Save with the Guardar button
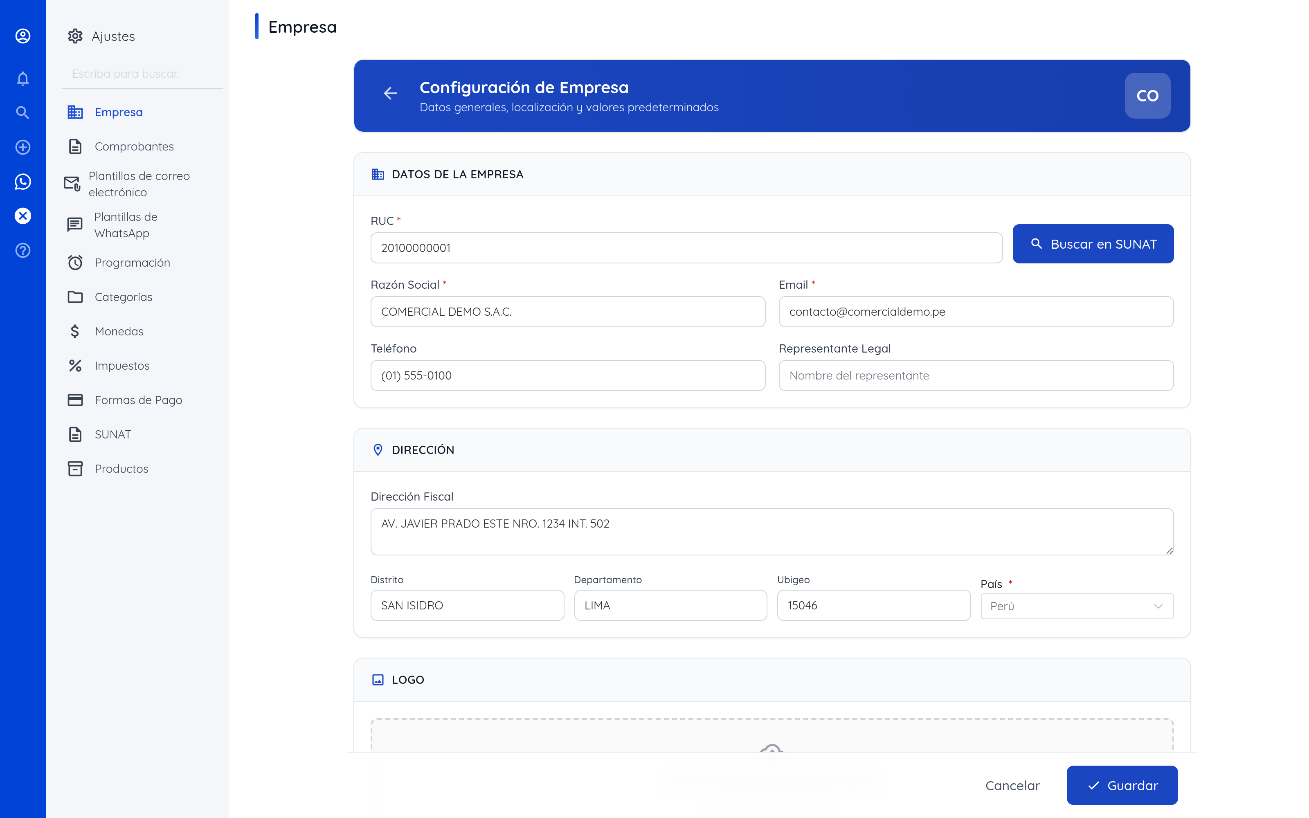1309x818 pixels. tap(1122, 785)
